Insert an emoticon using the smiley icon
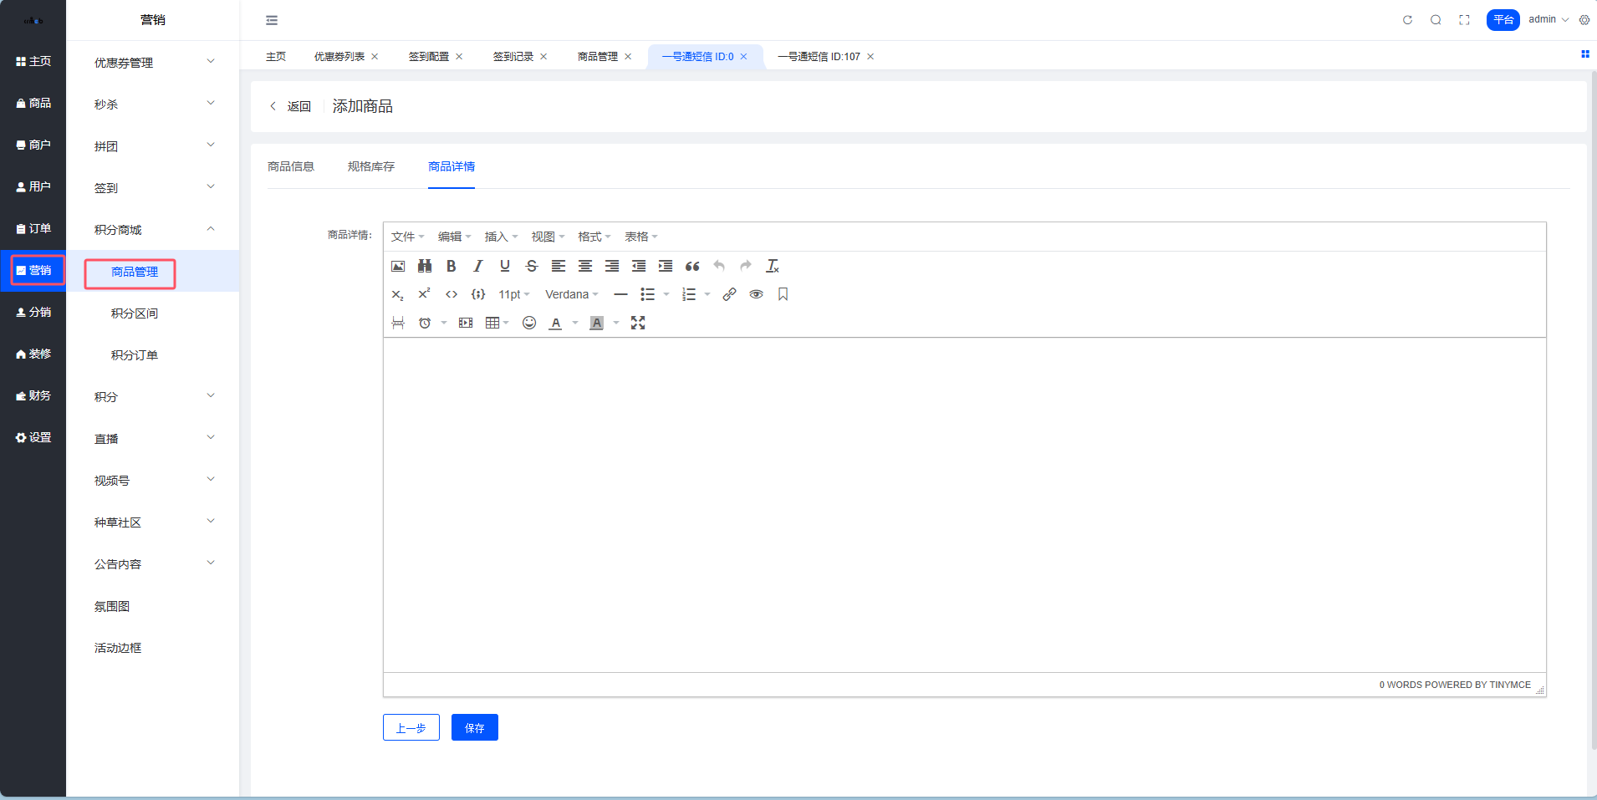Screen dimensions: 1597x800 tap(529, 323)
